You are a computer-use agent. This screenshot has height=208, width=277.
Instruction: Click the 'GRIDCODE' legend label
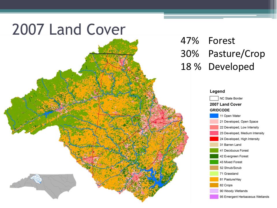click(220, 110)
